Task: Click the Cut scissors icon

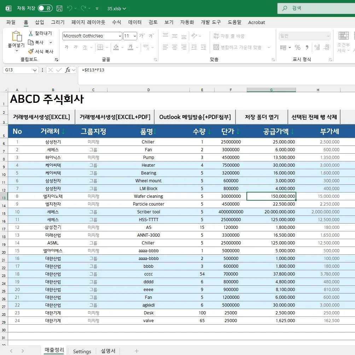Action: pyautogui.click(x=31, y=33)
